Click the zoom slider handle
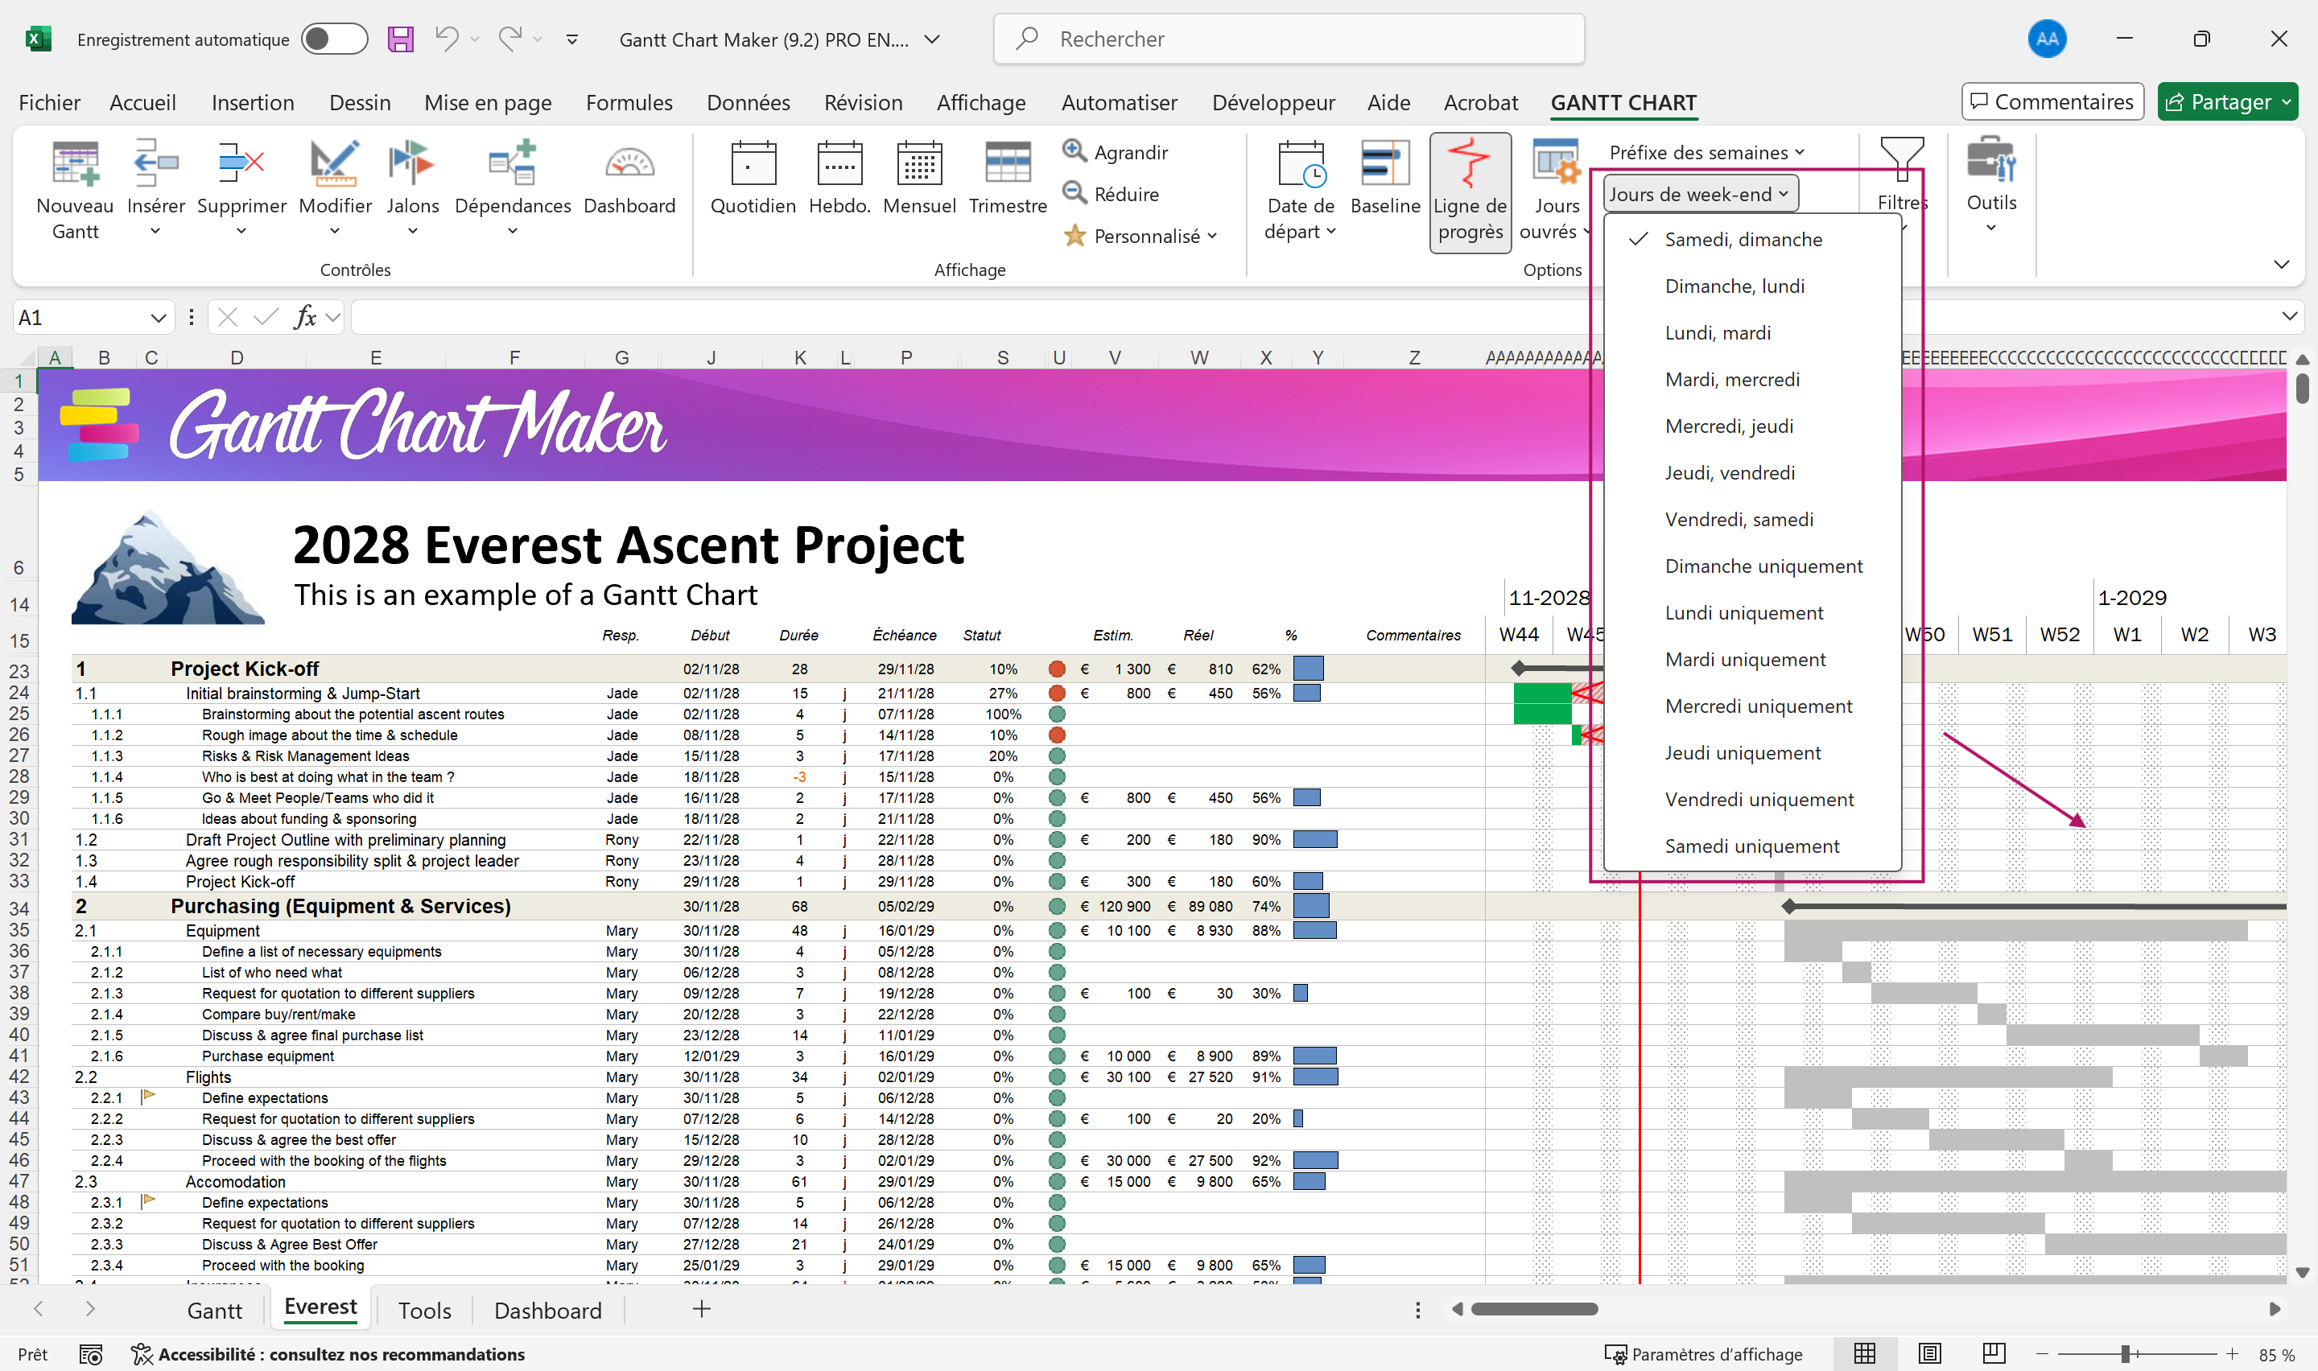The height and width of the screenshot is (1371, 2318). (2126, 1353)
